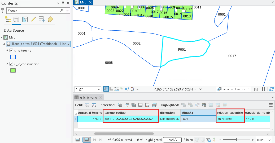Screen dimensions: 275x143
Task: Pause map drawing
Action: pos(264,89)
